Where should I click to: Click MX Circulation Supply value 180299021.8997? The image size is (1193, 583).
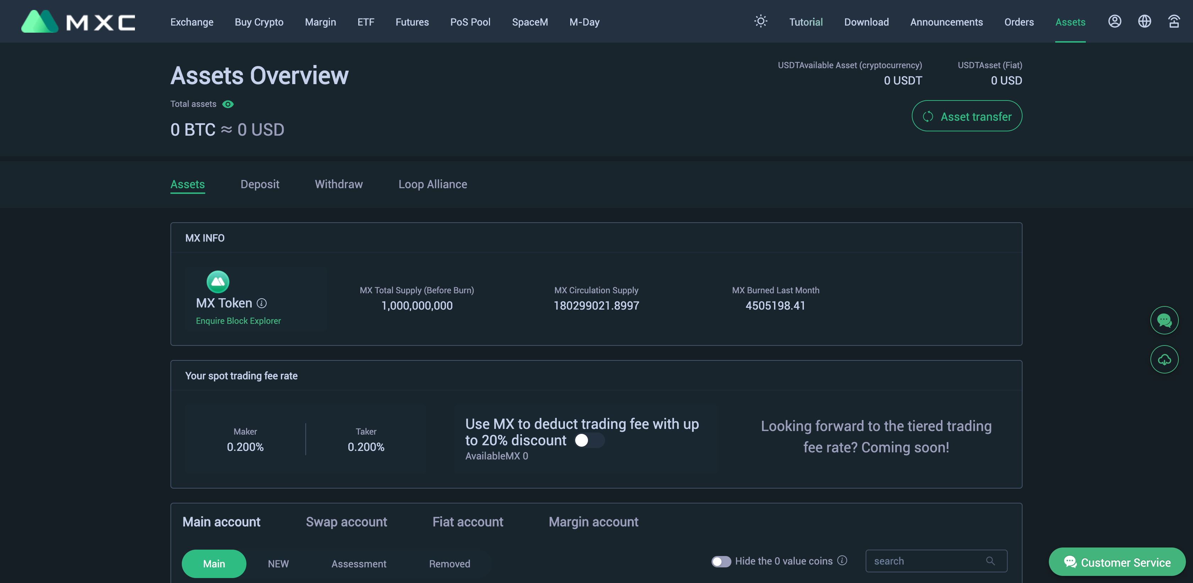[x=596, y=306]
